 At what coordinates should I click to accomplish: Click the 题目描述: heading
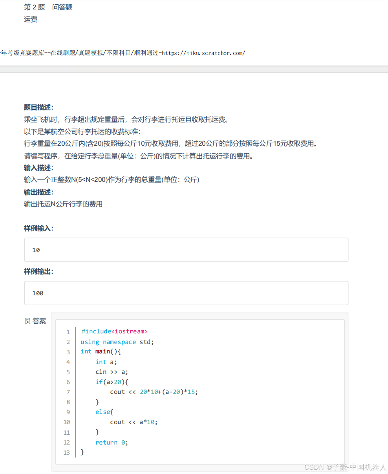pos(39,108)
